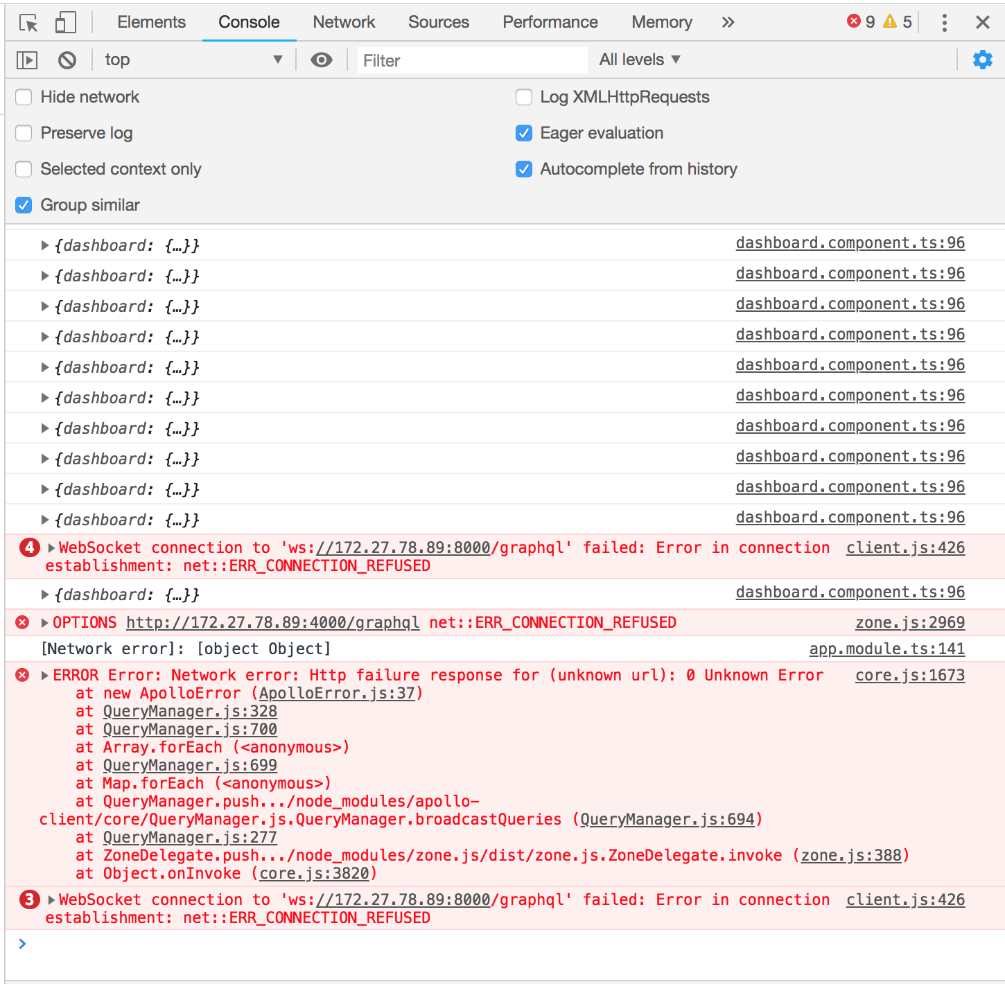Tick Selected context only checkbox

pyautogui.click(x=24, y=169)
